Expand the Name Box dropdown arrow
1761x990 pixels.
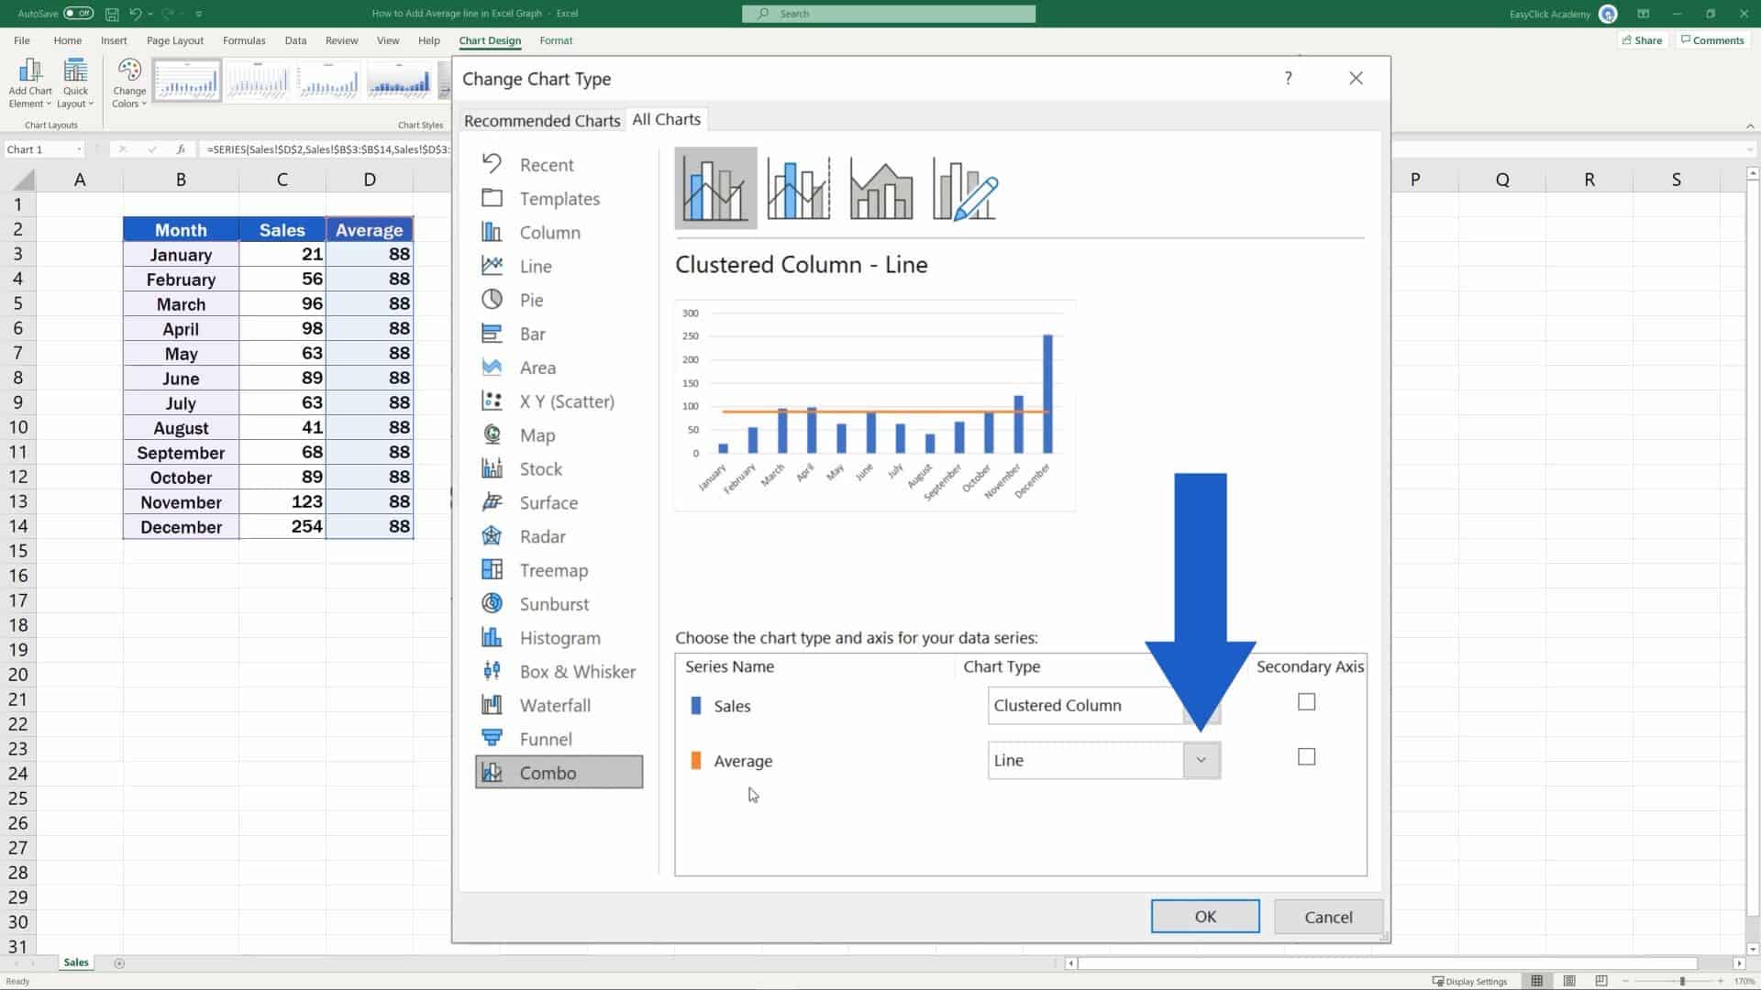(80, 149)
